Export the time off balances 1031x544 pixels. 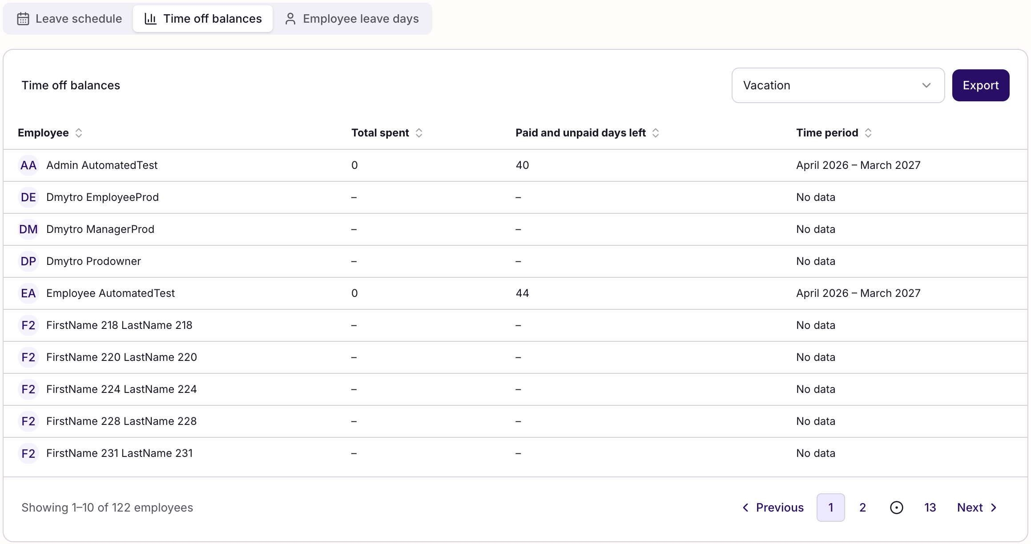point(981,85)
